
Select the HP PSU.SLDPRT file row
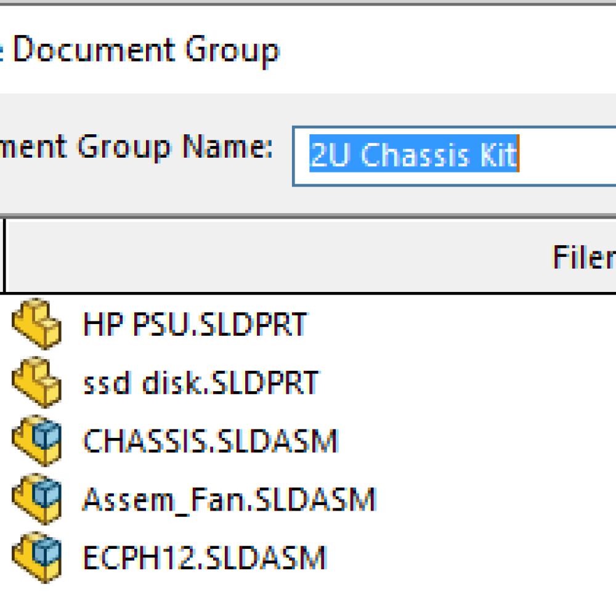click(x=194, y=324)
